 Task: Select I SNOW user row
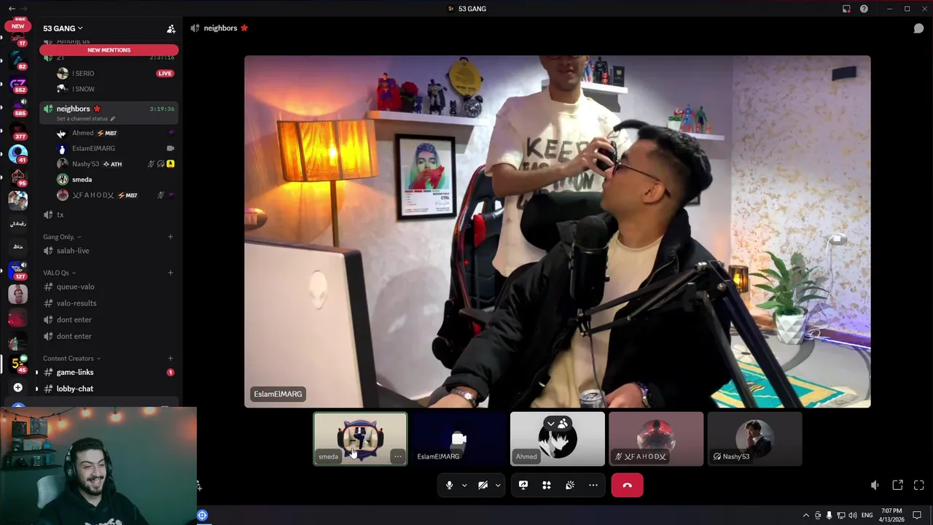tap(115, 89)
